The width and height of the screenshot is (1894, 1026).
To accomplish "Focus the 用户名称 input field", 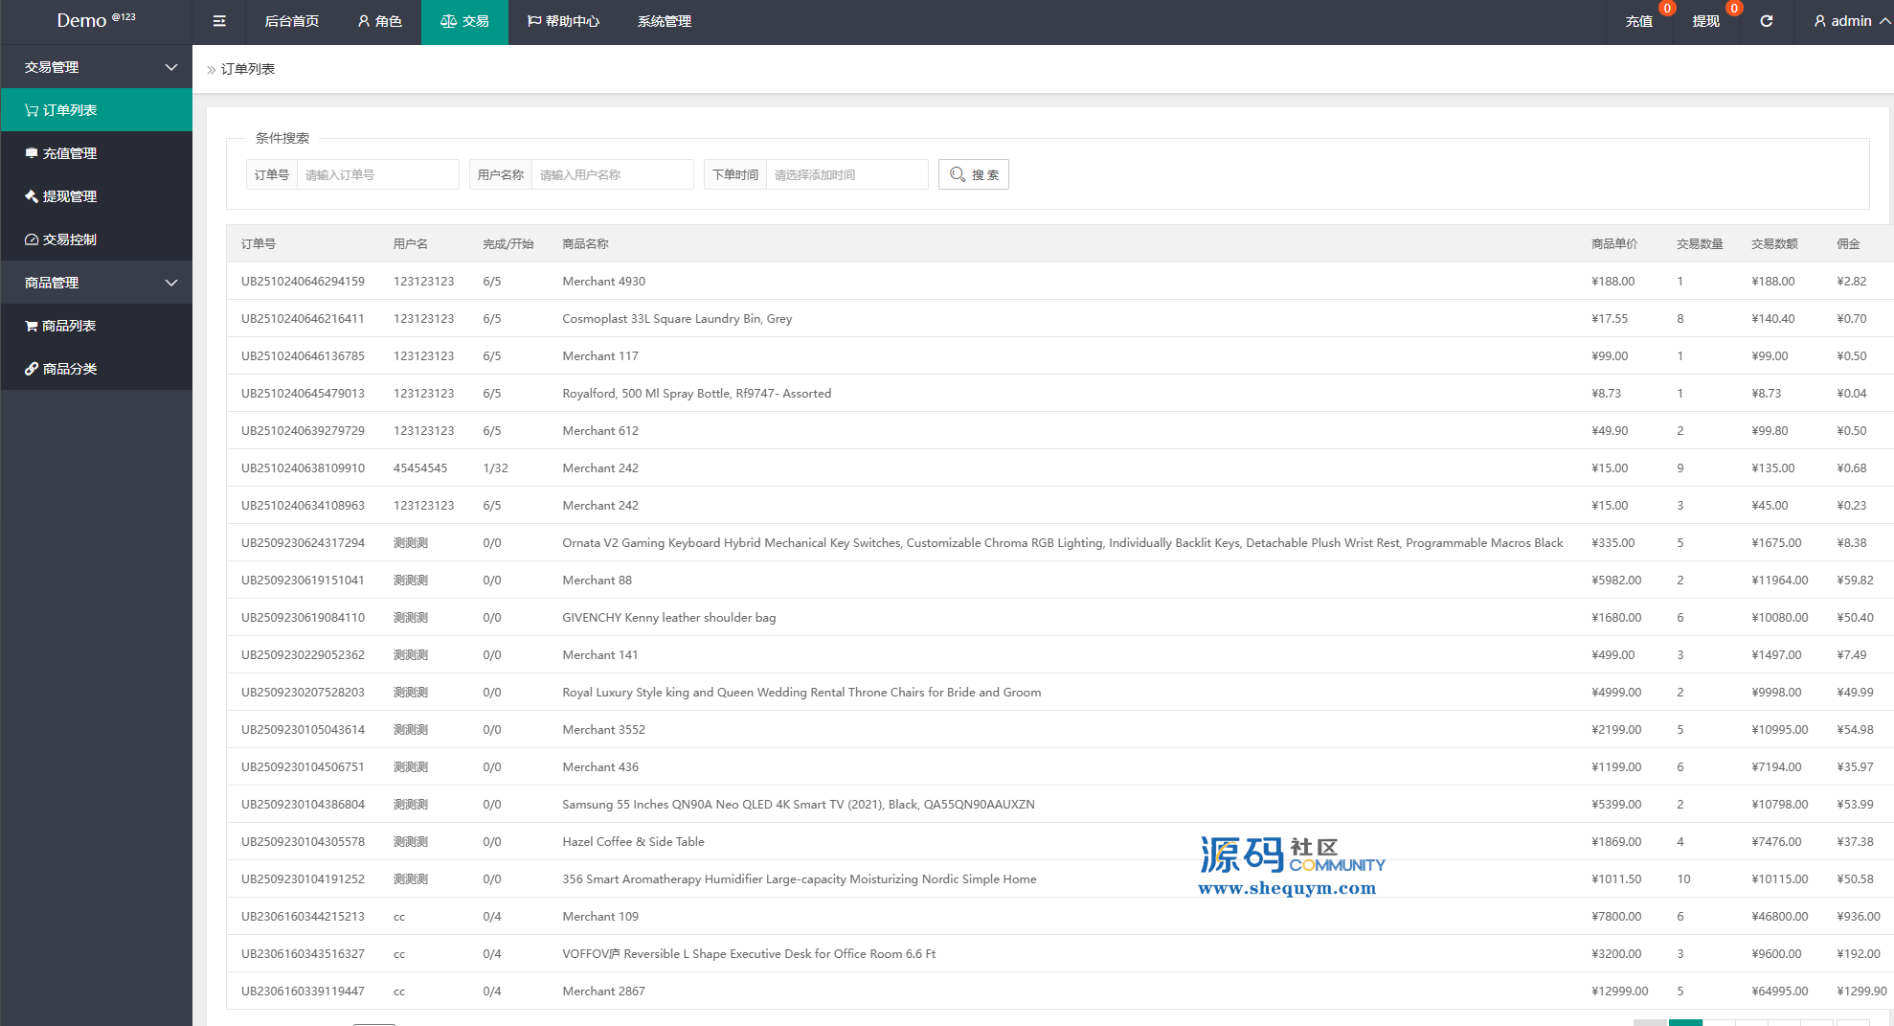I will click(612, 174).
